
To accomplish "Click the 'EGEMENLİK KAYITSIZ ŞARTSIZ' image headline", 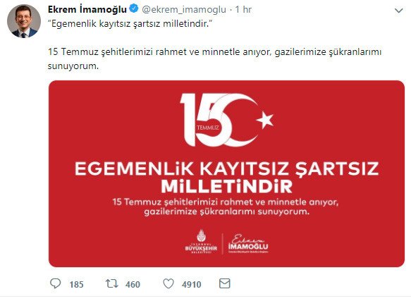I will (x=227, y=168).
